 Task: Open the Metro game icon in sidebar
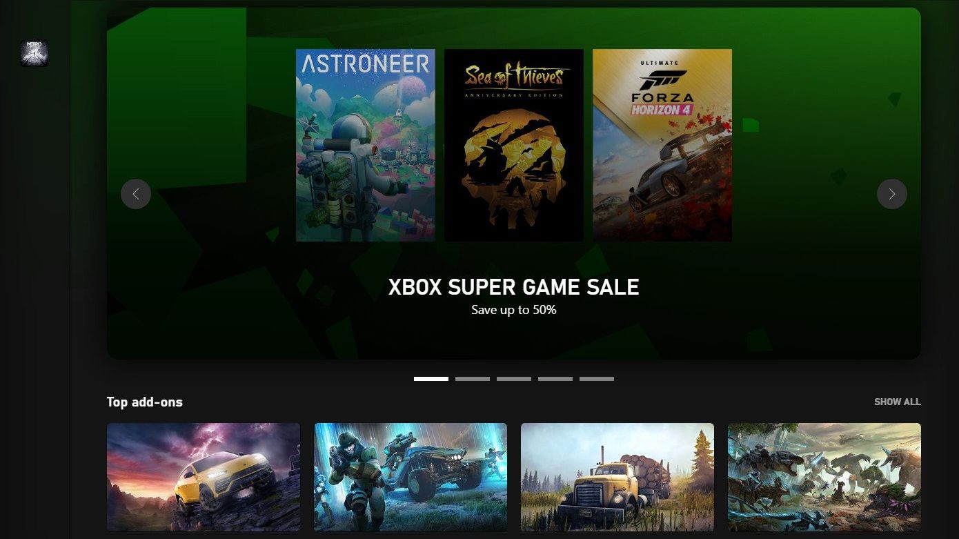(x=34, y=53)
